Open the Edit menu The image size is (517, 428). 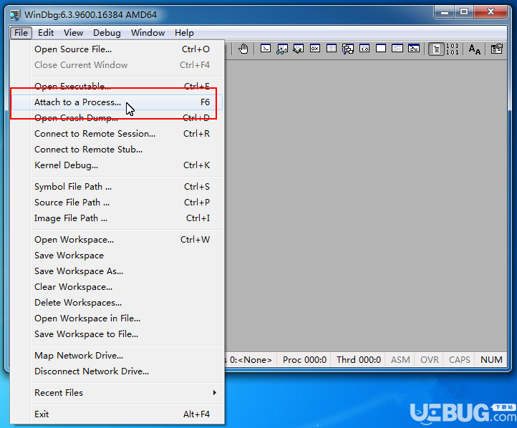click(x=46, y=33)
